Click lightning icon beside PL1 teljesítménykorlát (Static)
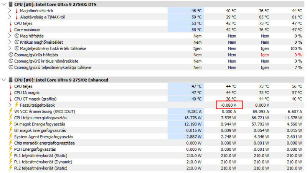This screenshot has width=307, height=173. pyautogui.click(x=11, y=155)
